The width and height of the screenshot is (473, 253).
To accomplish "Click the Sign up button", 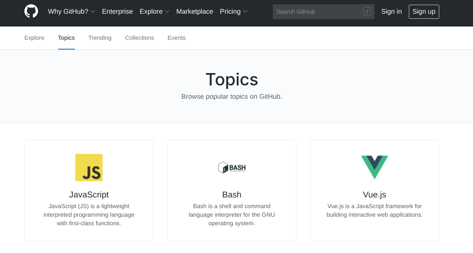I will click(424, 12).
